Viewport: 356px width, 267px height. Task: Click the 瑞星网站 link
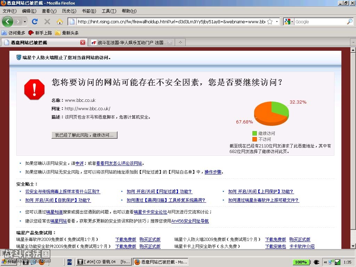(x=58, y=221)
